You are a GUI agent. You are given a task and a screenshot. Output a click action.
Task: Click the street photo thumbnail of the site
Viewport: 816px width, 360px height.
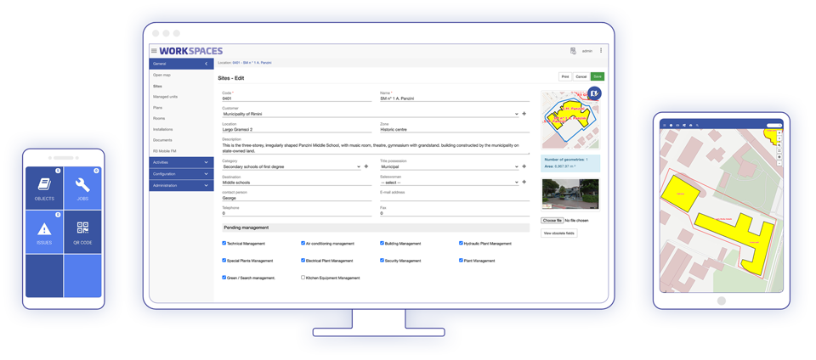(570, 194)
